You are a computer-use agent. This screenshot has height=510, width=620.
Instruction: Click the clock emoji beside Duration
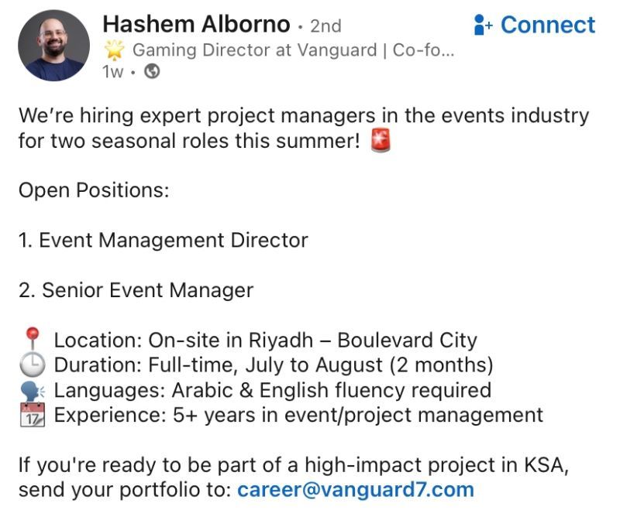click(32, 365)
